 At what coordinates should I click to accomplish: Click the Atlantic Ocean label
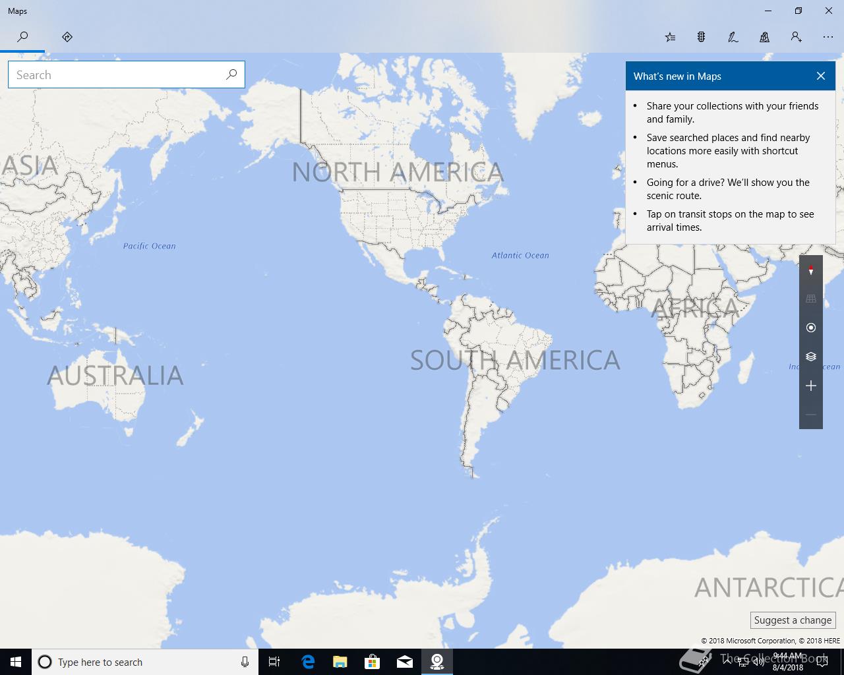click(520, 255)
